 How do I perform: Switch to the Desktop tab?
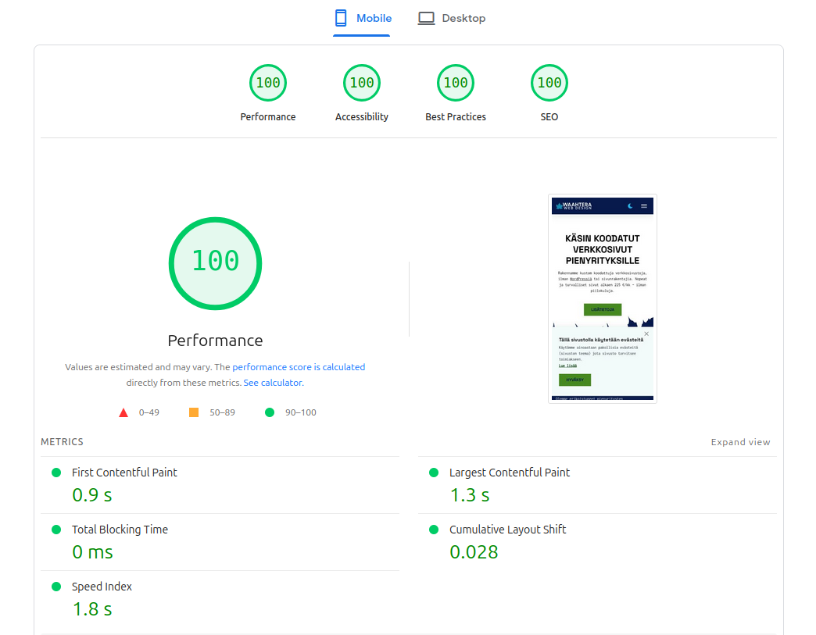[452, 17]
